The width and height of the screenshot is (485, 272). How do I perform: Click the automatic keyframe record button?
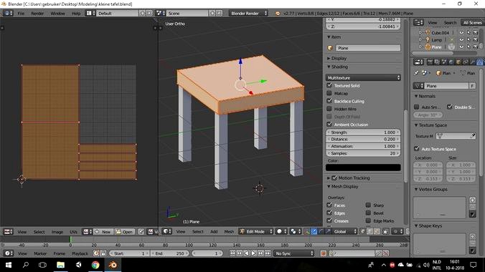coord(324,253)
